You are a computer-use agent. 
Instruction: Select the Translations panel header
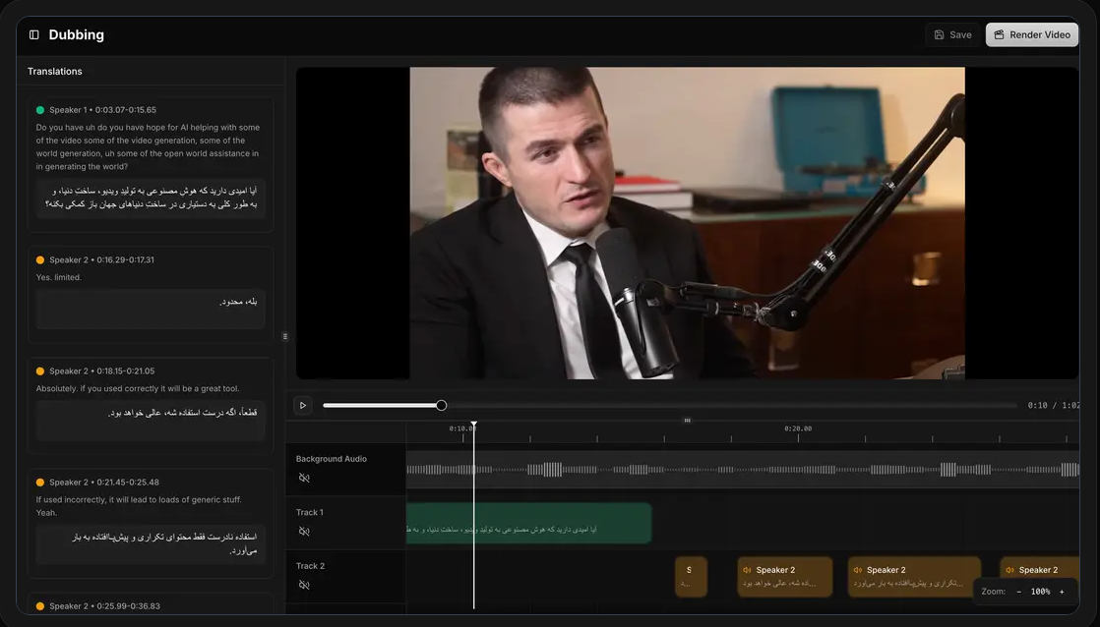54,71
